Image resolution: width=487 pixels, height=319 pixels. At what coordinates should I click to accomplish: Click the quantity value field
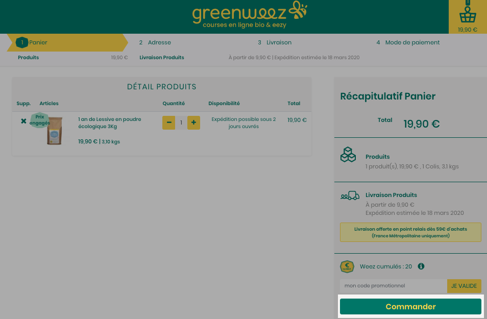[181, 122]
